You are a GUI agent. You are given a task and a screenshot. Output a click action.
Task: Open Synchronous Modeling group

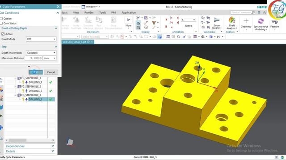(261, 24)
